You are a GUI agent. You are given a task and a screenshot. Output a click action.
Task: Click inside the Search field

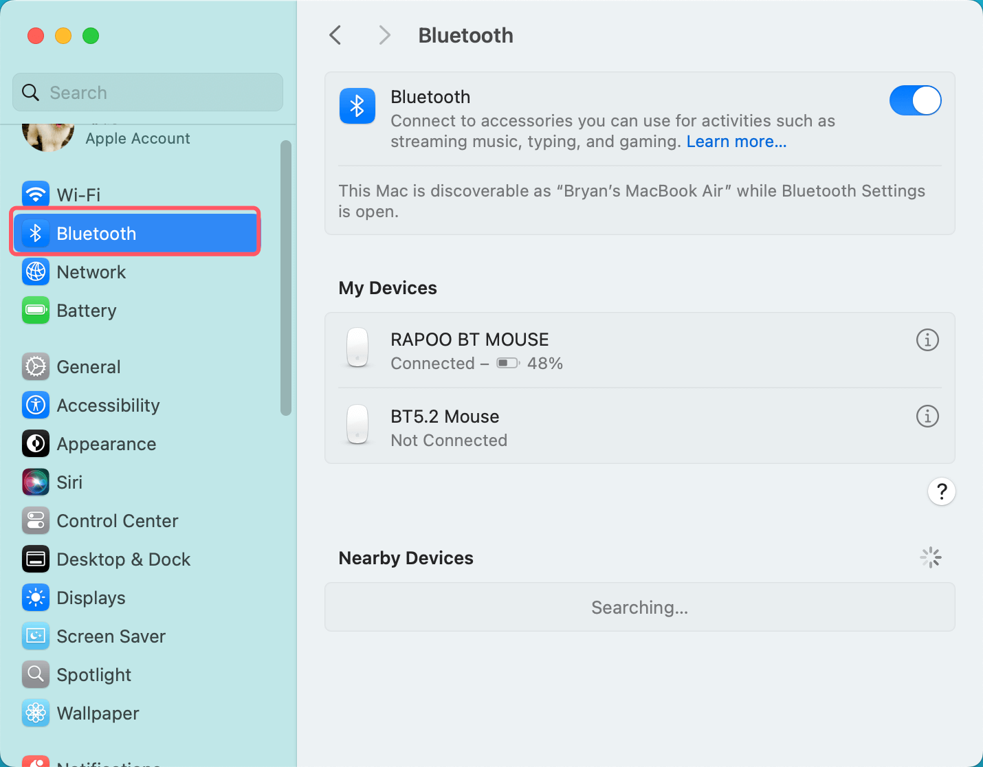pyautogui.click(x=147, y=92)
